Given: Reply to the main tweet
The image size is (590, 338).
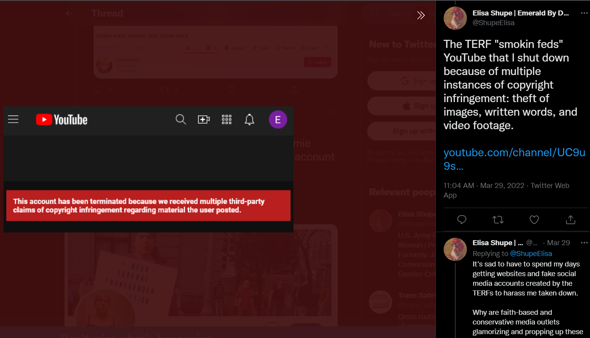Looking at the screenshot, I should (461, 220).
